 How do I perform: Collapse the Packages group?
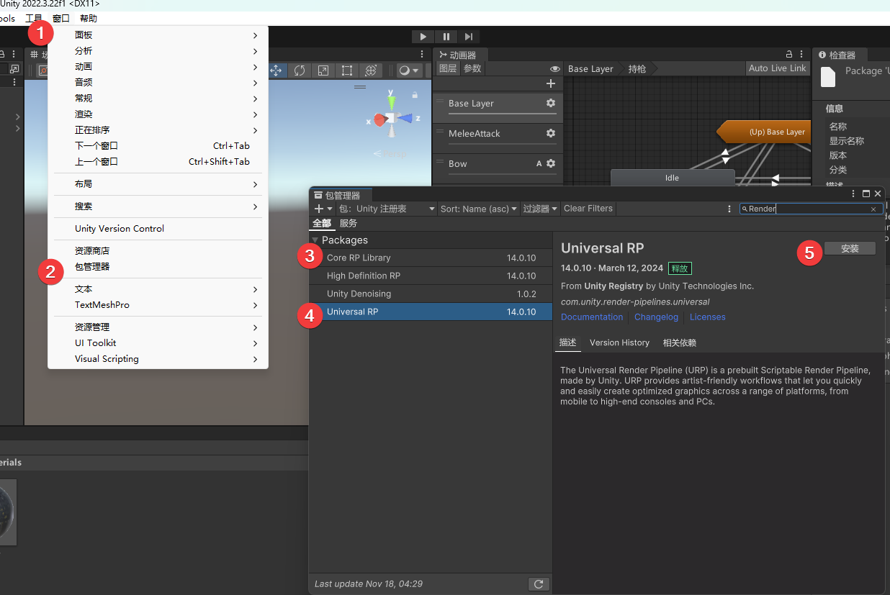point(315,240)
